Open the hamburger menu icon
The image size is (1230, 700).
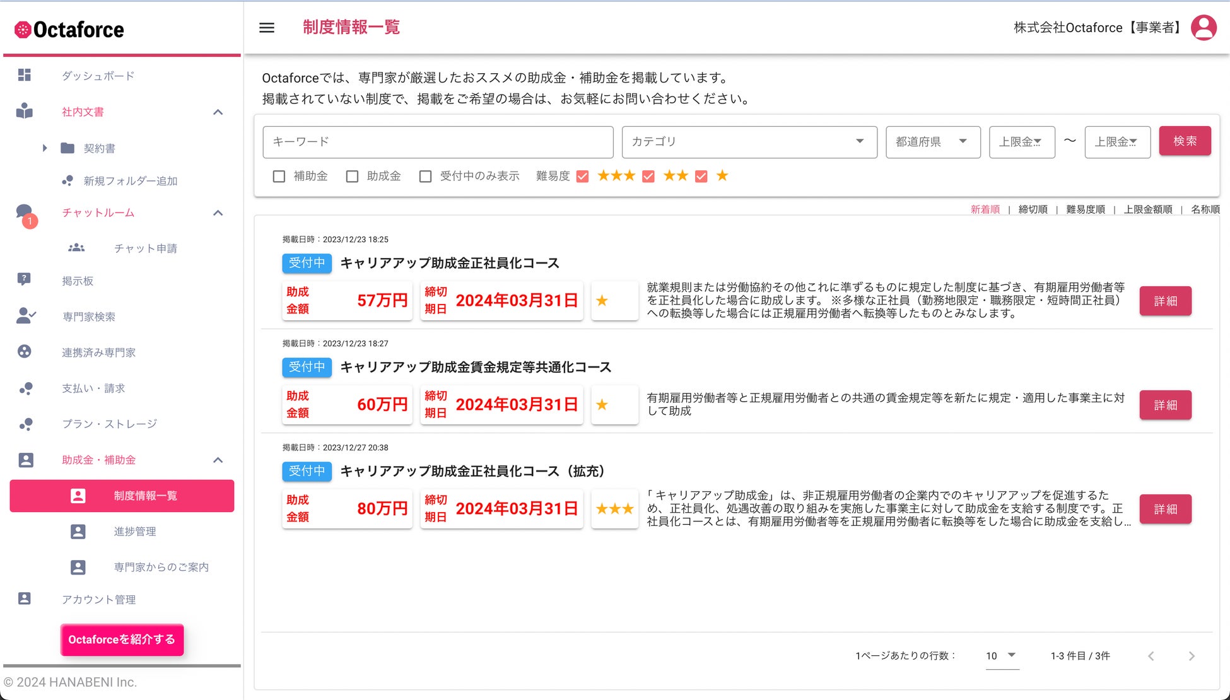267,28
